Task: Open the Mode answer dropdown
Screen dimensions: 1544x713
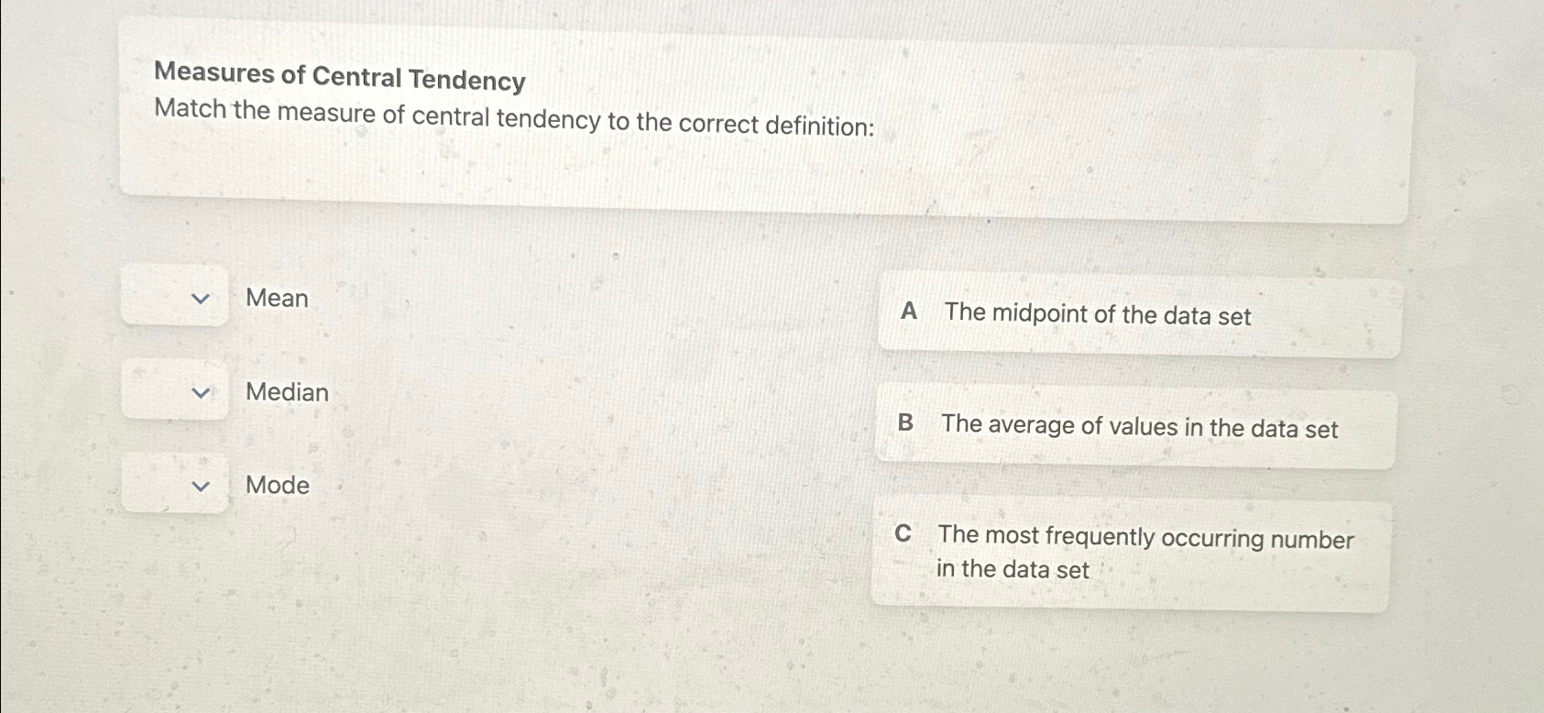Action: 174,486
